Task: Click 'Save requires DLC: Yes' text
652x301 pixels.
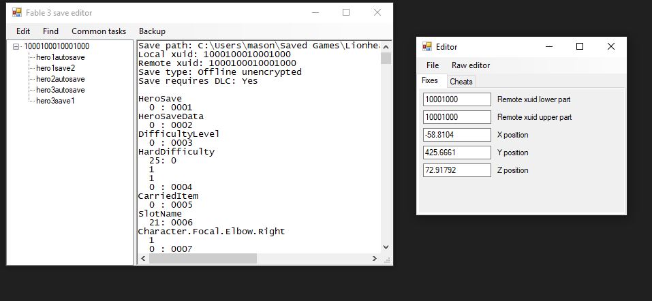Action: [x=198, y=80]
